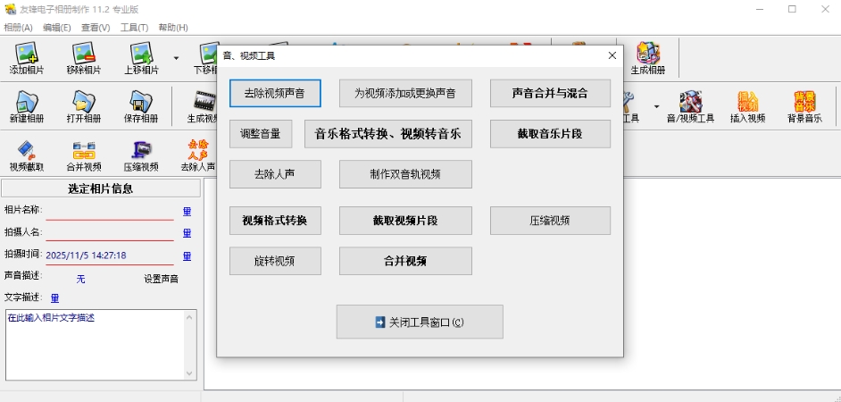Screen dimensions: 841x402
Task: Click the 无 sound description value
Action: pyautogui.click(x=80, y=279)
